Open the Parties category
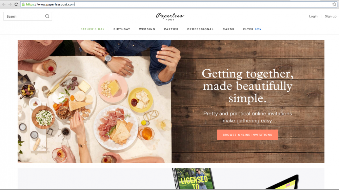The width and height of the screenshot is (339, 190). pyautogui.click(x=171, y=29)
